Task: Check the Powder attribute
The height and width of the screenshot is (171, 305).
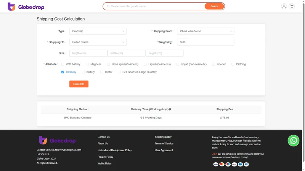Action: click(x=213, y=64)
